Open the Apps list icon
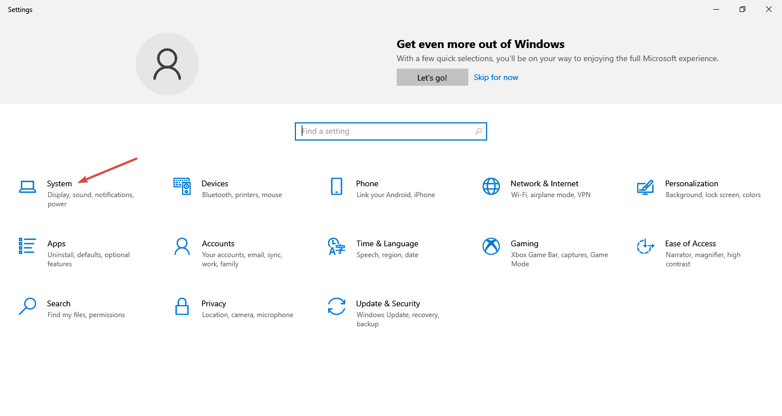 coord(27,246)
